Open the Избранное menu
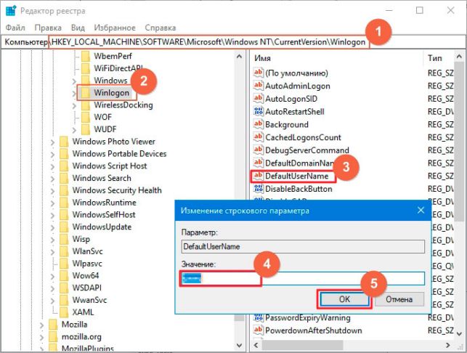The width and height of the screenshot is (467, 353). click(x=115, y=28)
